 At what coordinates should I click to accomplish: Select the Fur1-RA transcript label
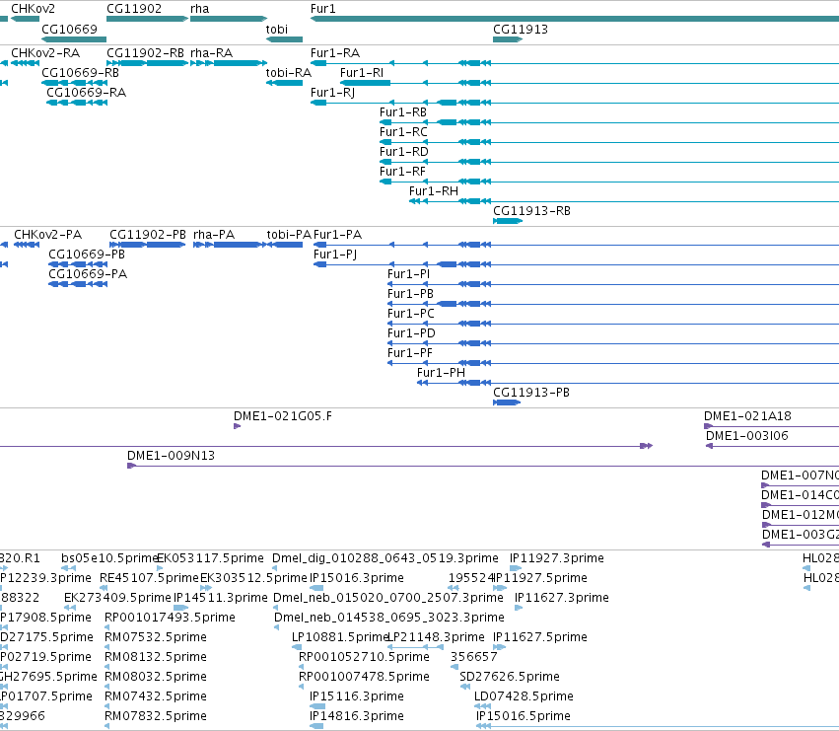[335, 53]
